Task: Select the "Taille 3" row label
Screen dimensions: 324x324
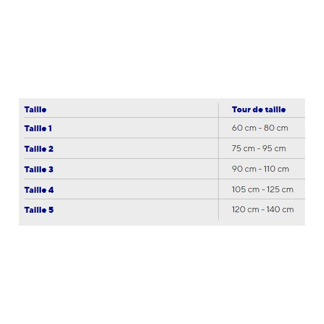Action: coord(39,170)
